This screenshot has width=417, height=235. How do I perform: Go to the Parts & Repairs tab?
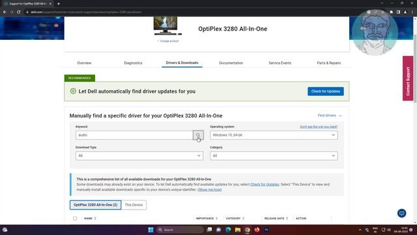328,63
